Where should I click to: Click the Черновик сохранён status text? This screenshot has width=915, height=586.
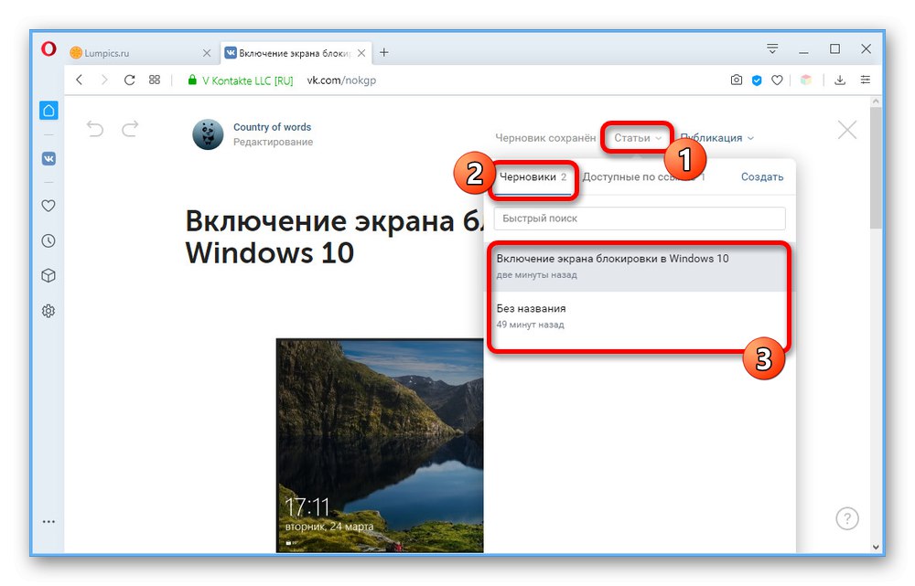[545, 138]
